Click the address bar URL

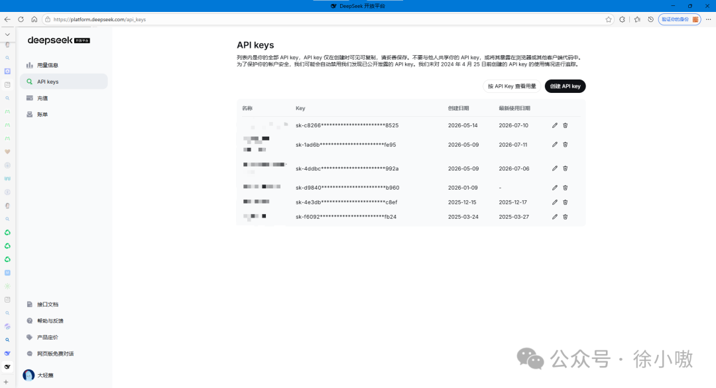click(x=99, y=19)
